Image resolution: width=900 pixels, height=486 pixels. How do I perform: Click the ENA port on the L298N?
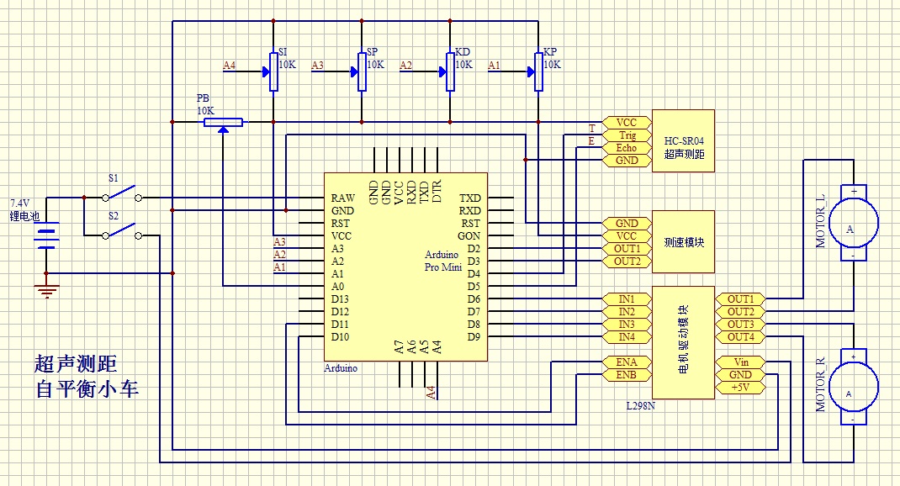point(627,362)
